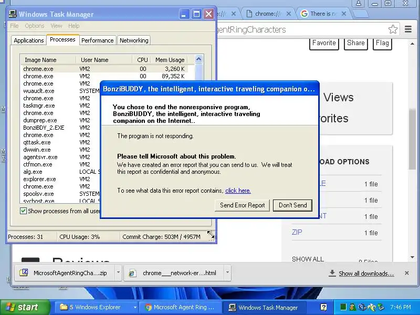Click Show all downloads link
Viewport: 420px width, 315px height.
[366, 273]
